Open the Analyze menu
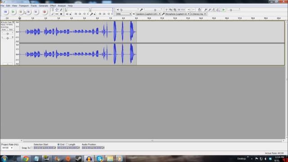Screen dimensions: 288x162 pyautogui.click(x=62, y=6)
